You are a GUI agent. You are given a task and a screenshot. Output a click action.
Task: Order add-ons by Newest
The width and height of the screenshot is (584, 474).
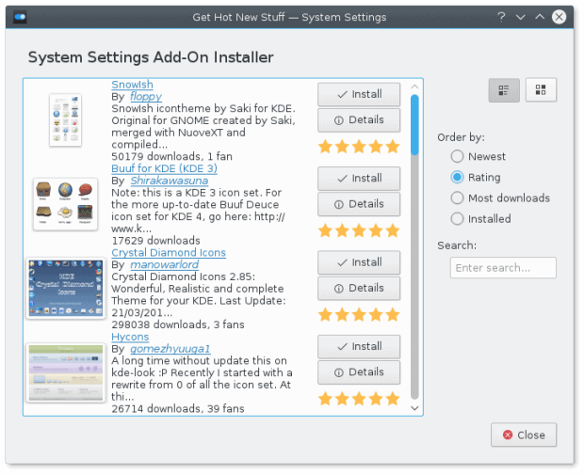click(x=479, y=156)
